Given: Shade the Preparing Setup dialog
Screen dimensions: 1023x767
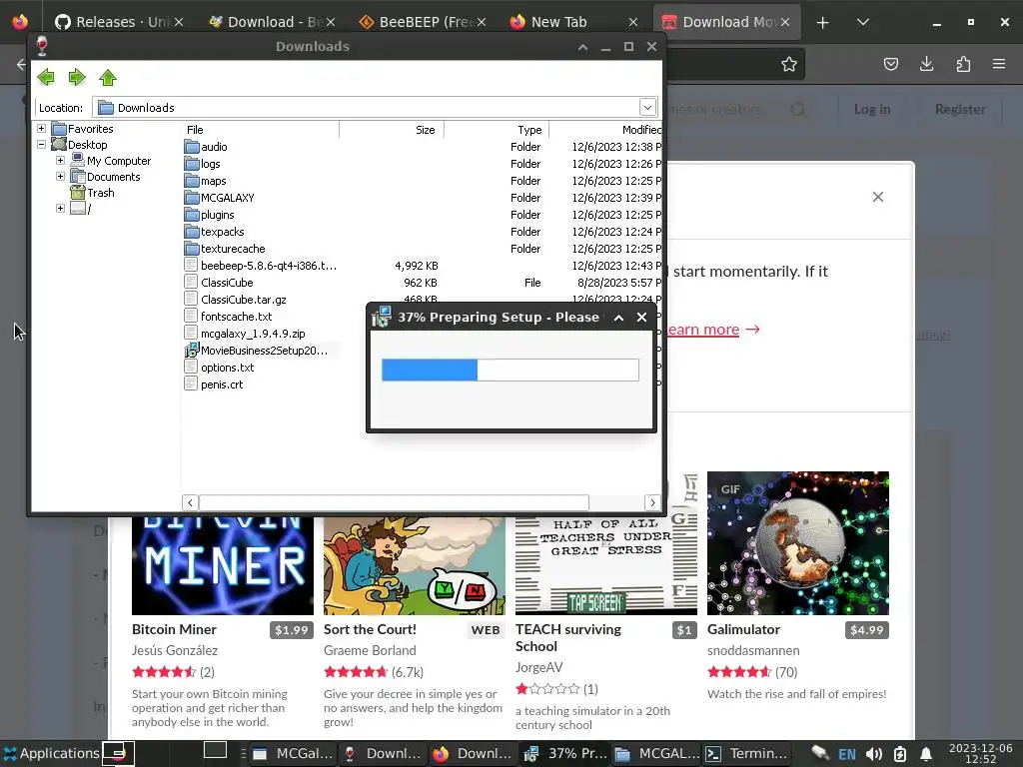Looking at the screenshot, I should [618, 318].
